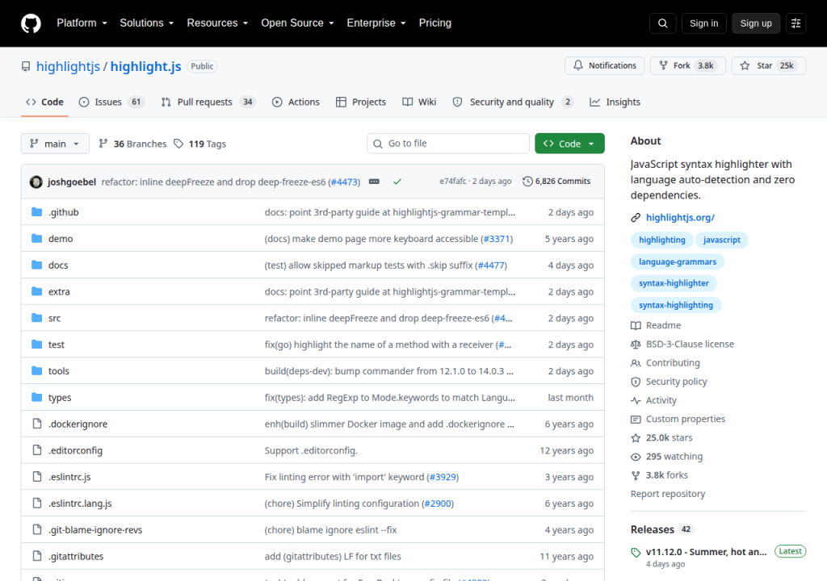
Task: Click the Go to file search field
Action: point(447,144)
